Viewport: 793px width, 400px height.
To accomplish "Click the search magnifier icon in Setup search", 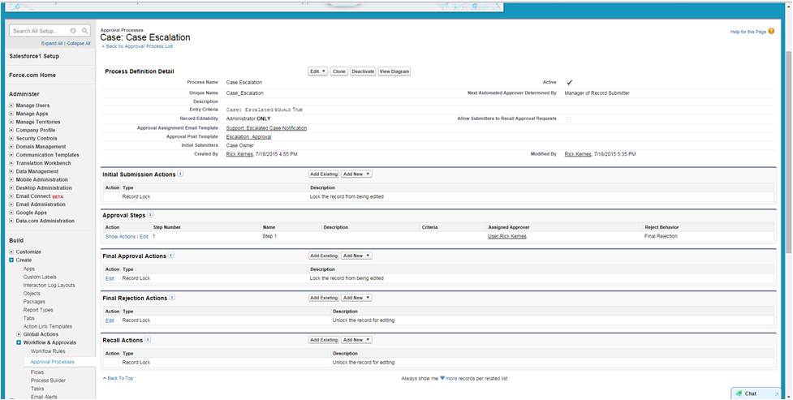I will tap(84, 31).
